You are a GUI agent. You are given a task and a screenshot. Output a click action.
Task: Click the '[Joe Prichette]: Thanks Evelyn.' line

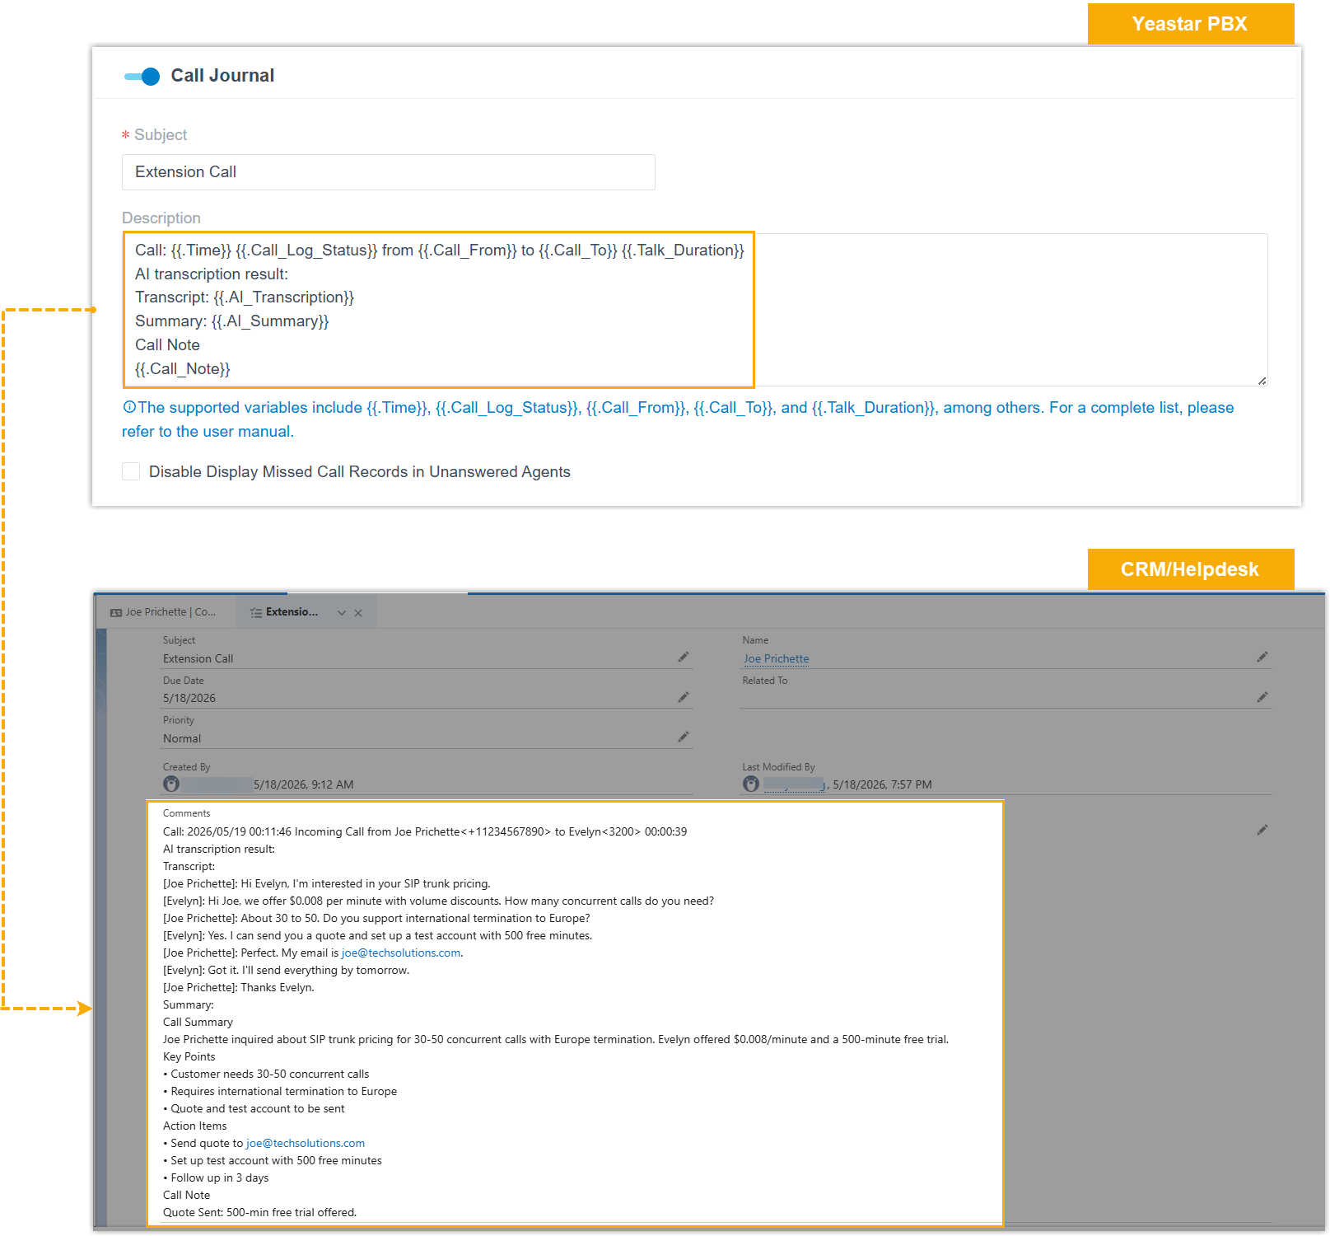pos(239,987)
